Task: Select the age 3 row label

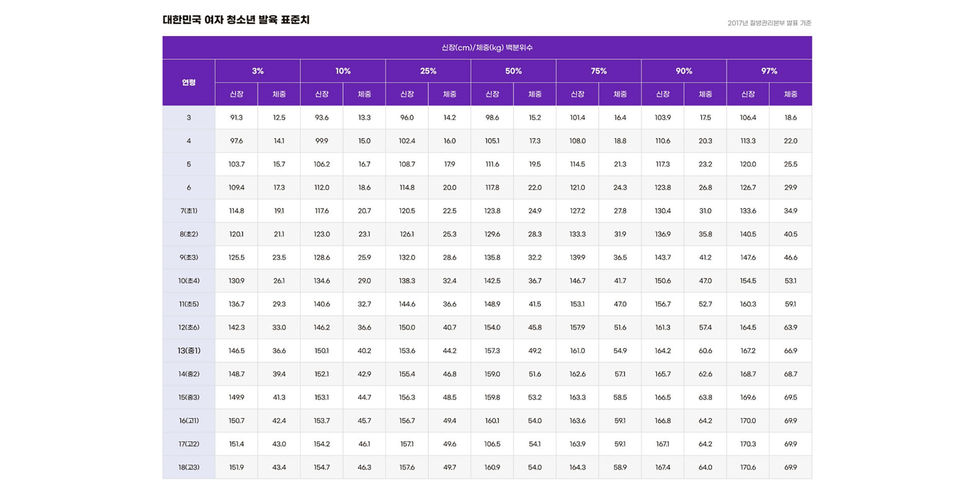Action: point(189,118)
